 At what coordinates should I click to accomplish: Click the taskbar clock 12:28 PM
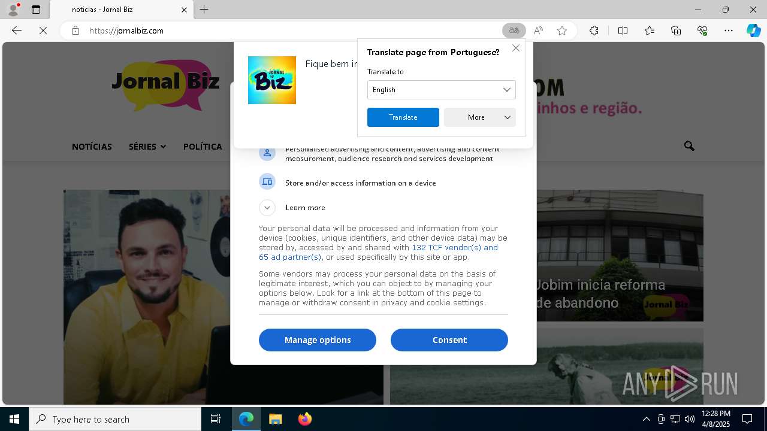(x=715, y=419)
